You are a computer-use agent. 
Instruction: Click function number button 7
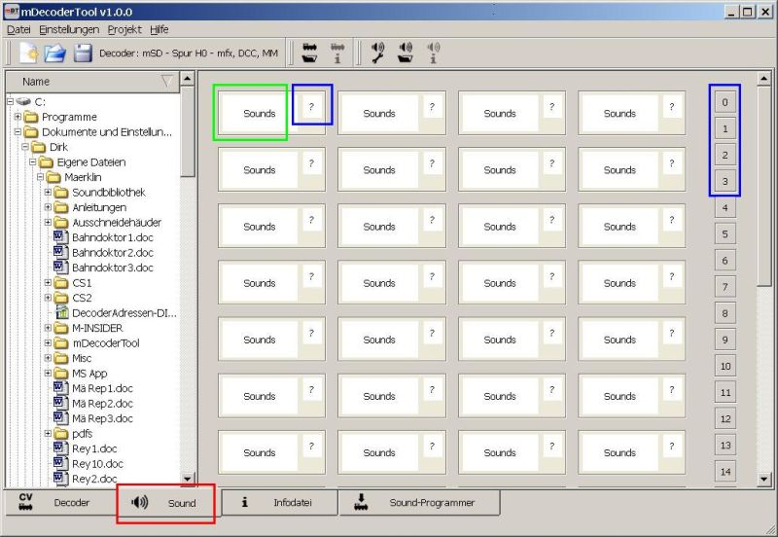(x=725, y=287)
